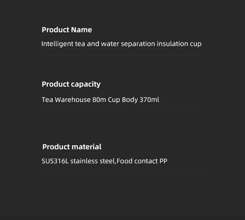Select the 80m capacity value
Image resolution: width=245 pixels, height=220 pixels.
[99, 100]
